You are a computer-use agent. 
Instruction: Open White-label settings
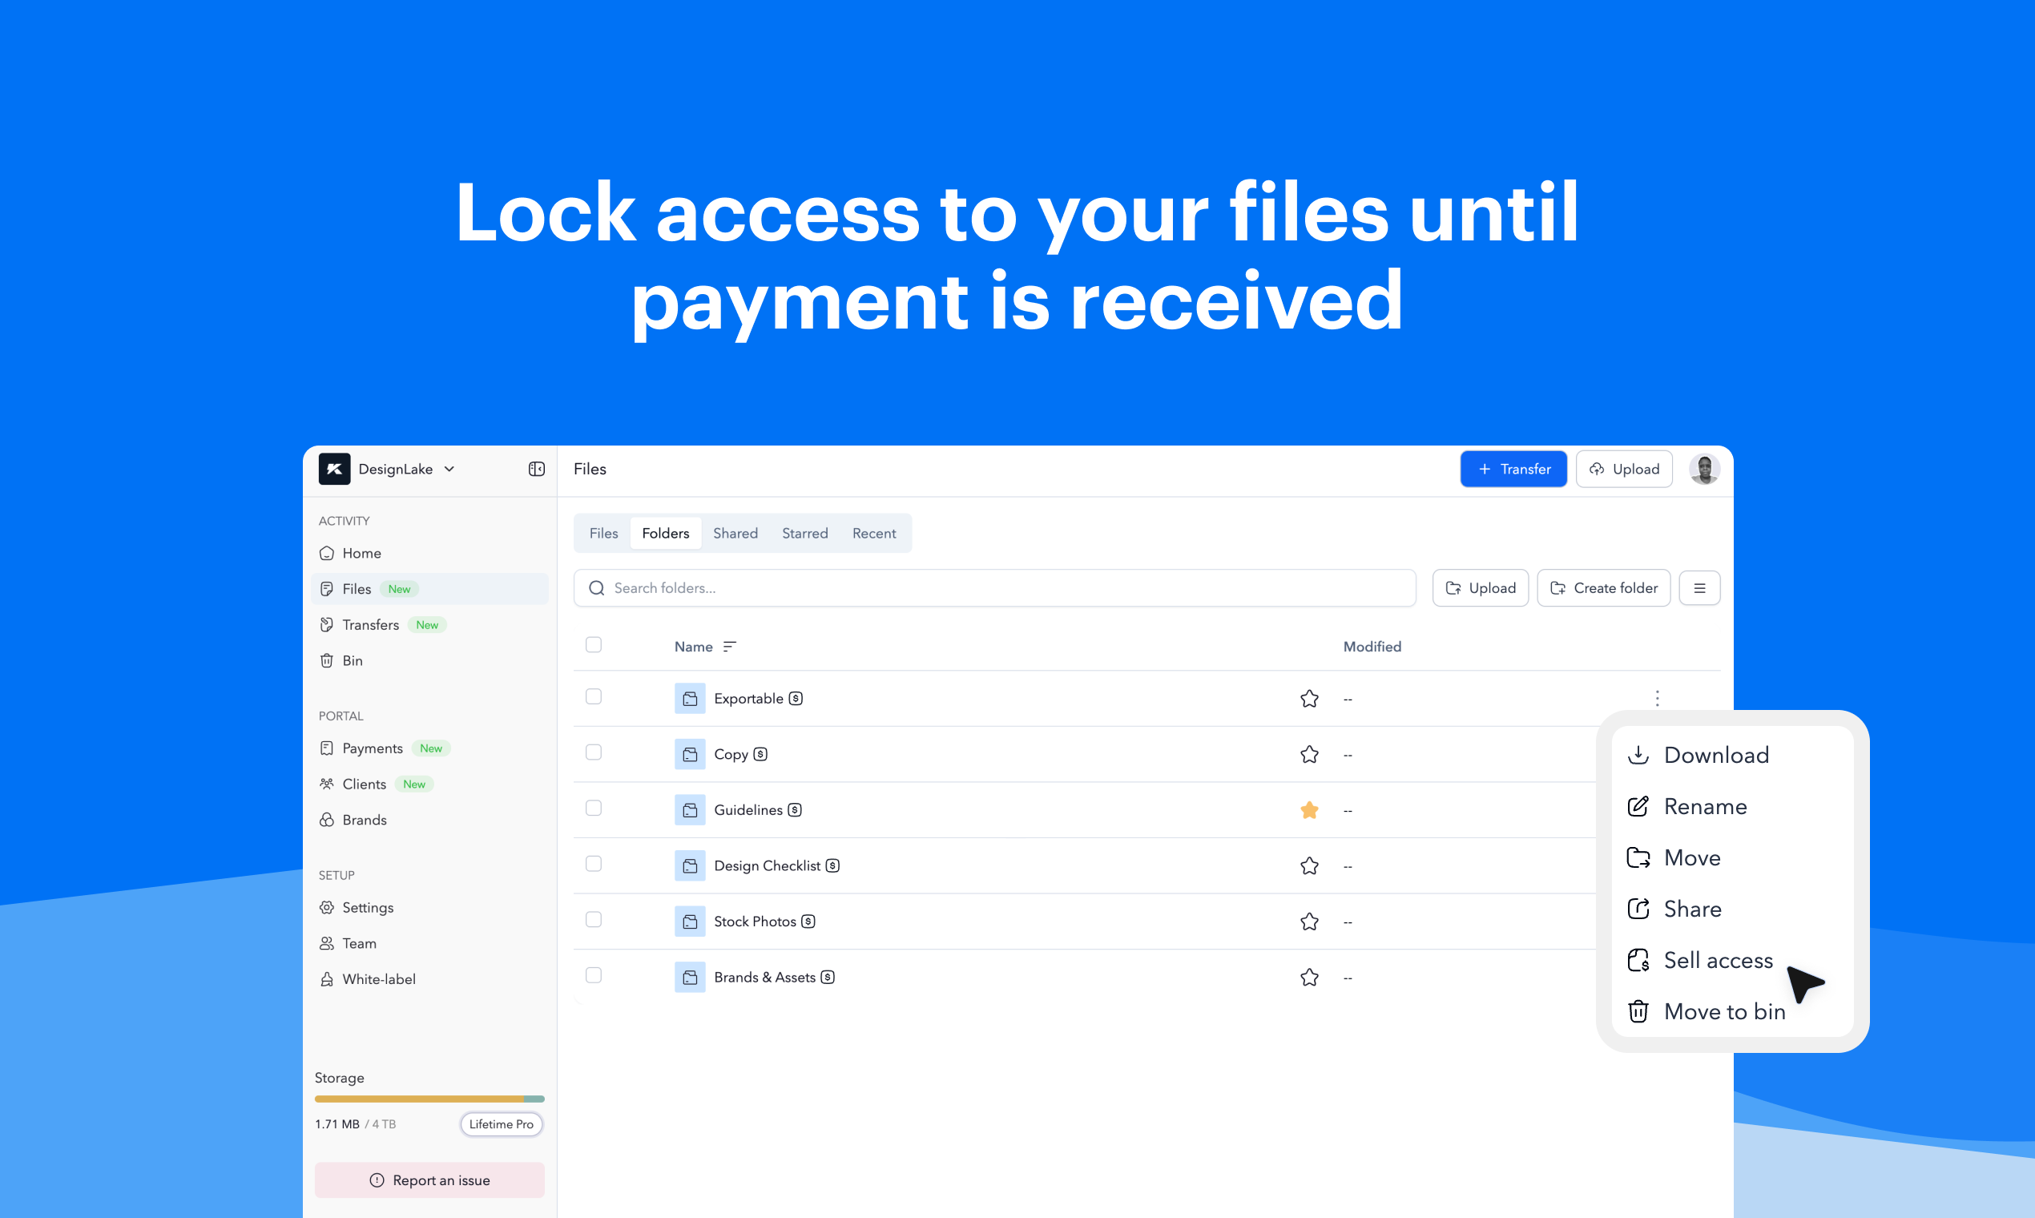tap(429, 979)
